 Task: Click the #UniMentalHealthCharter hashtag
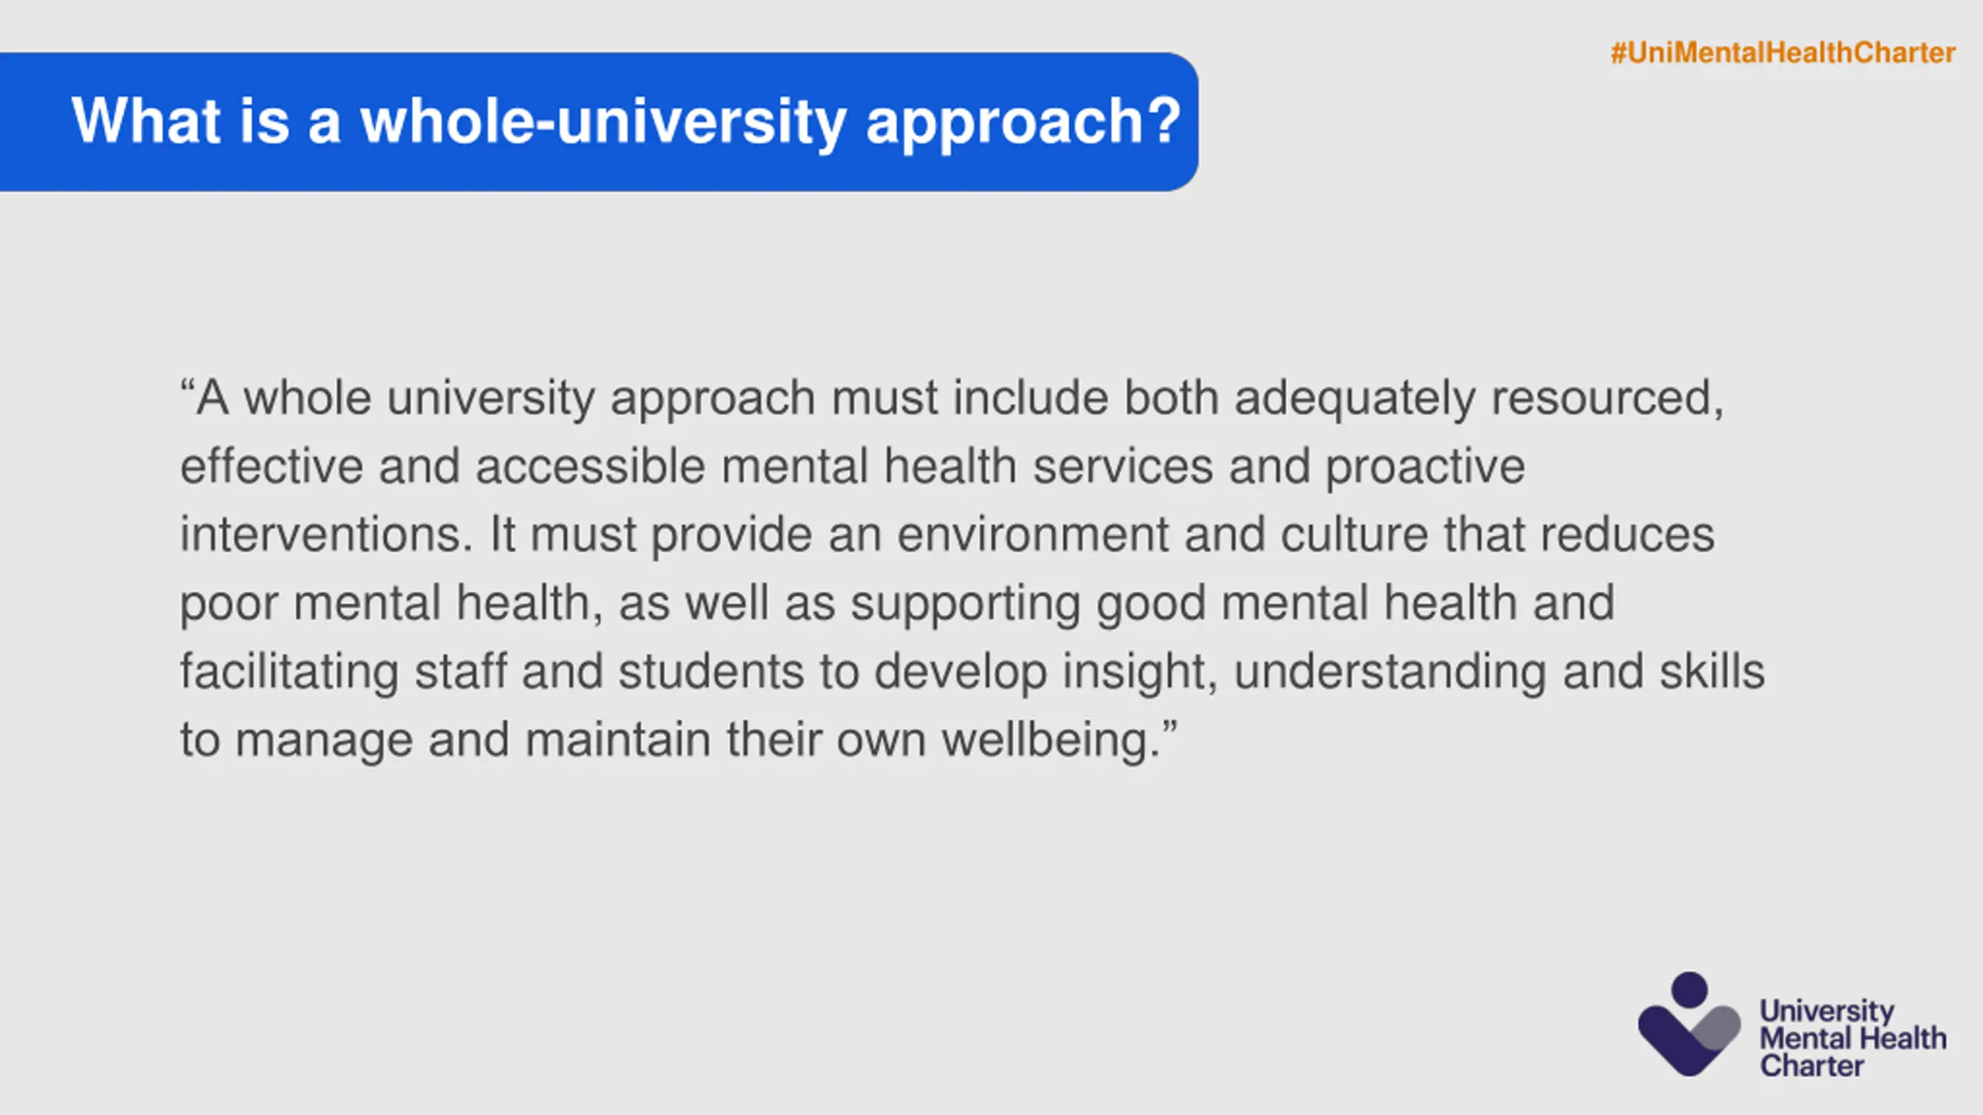pos(1782,53)
